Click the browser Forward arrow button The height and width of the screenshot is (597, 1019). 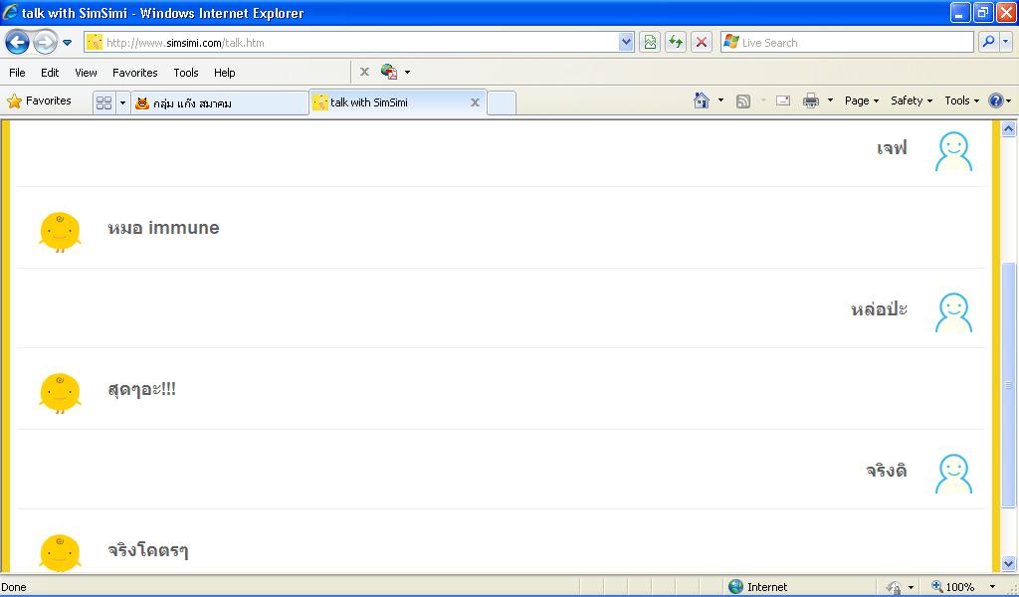(x=45, y=43)
